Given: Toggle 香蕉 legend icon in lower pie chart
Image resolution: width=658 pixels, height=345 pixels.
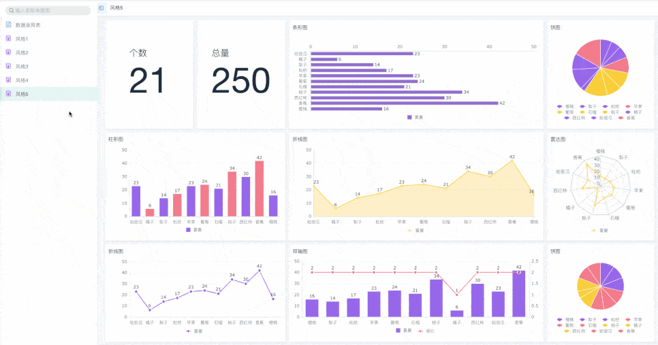Looking at the screenshot, I should coord(621,331).
